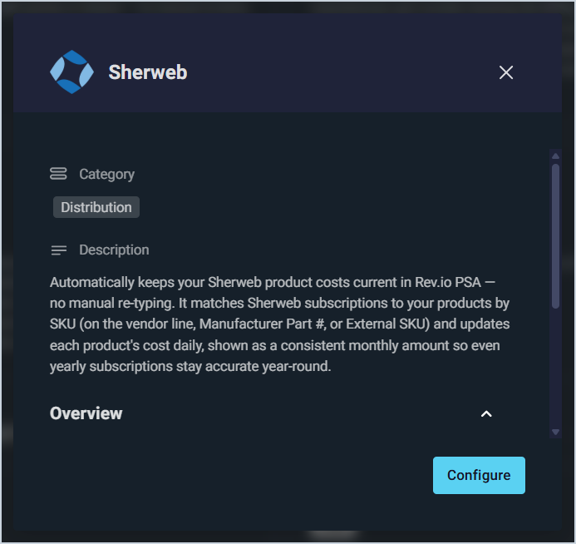Click the Sherweb title text
Screen dimensions: 576x544
pyautogui.click(x=148, y=72)
